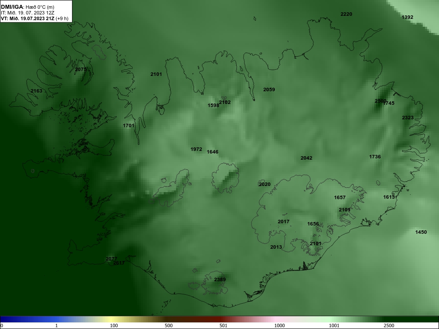Click the 2042 height value
The width and height of the screenshot is (439, 329).
click(306, 158)
